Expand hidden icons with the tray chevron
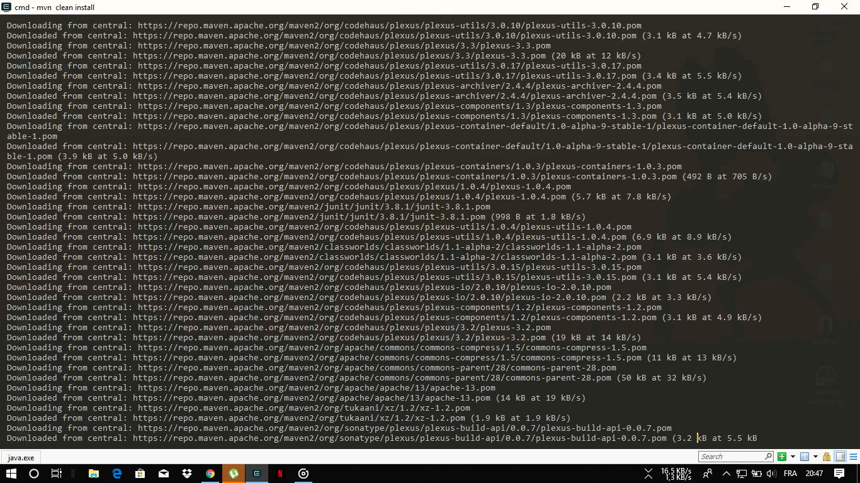 (x=726, y=474)
